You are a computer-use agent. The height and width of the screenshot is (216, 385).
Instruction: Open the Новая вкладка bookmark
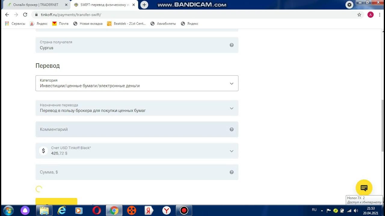pyautogui.click(x=88, y=24)
